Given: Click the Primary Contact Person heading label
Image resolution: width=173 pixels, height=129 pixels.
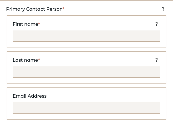Looking at the screenshot, I should point(34,9).
